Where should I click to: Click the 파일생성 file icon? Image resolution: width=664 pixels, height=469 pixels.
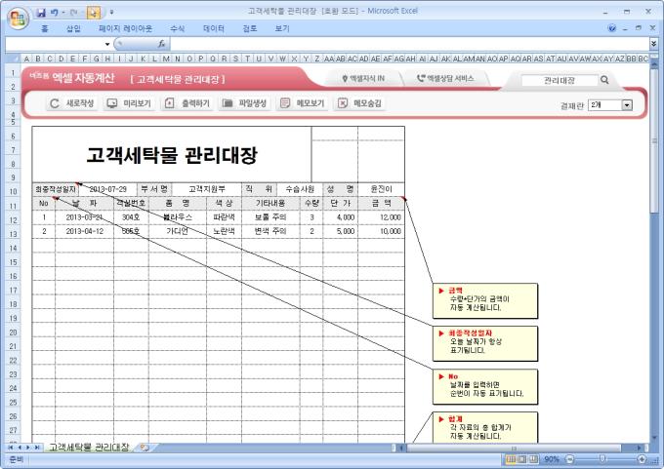(x=228, y=103)
